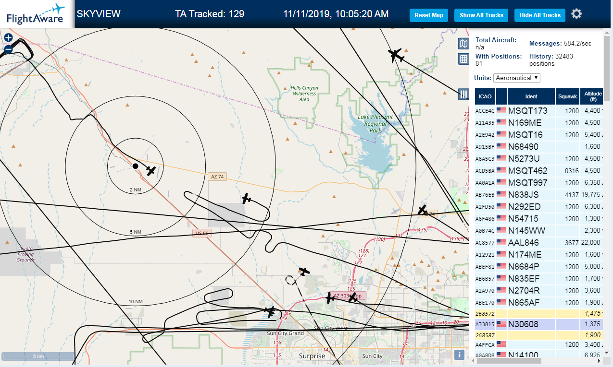The width and height of the screenshot is (613, 367).
Task: Select the N835EF aircraft row
Action: (539, 279)
